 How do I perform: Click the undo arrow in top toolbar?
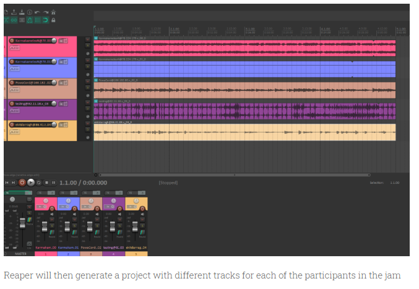tap(37, 12)
